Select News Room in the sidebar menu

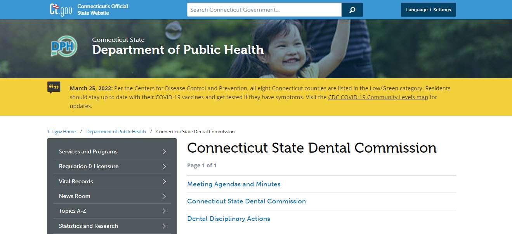[74, 196]
